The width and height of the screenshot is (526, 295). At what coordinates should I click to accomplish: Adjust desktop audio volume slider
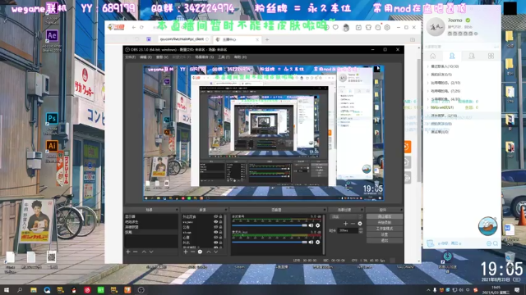click(270, 225)
